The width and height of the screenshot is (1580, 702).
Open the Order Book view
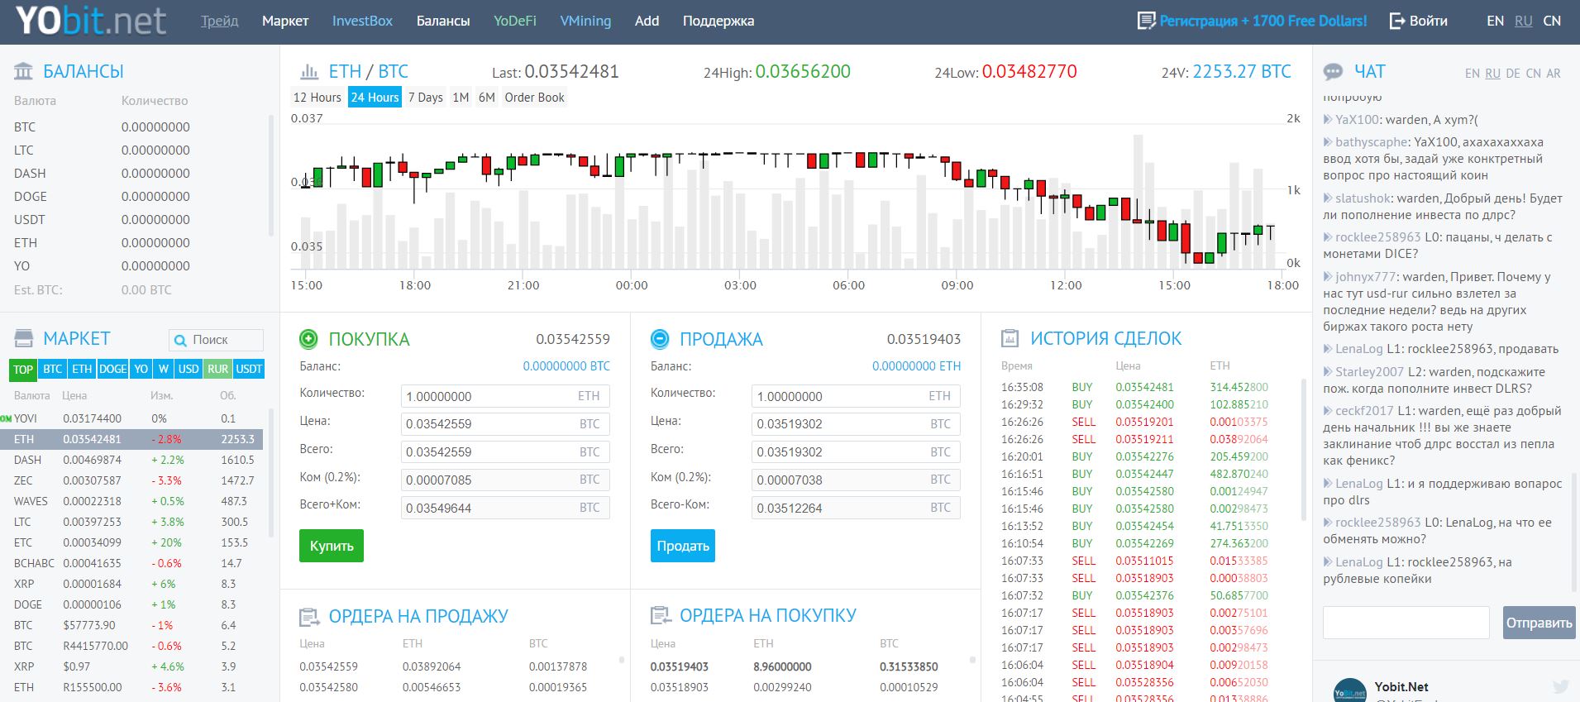coord(535,98)
